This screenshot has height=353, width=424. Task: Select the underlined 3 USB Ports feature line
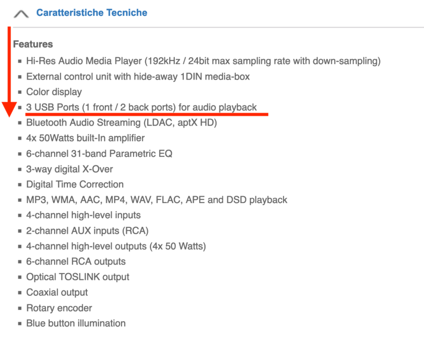click(140, 107)
